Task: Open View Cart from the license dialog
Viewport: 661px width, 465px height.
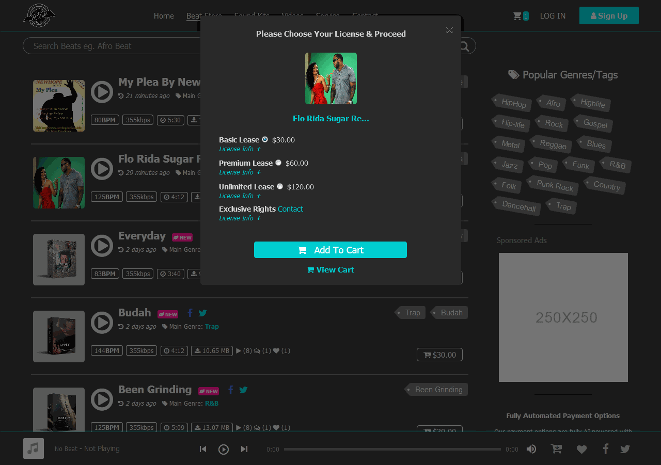Action: (330, 269)
